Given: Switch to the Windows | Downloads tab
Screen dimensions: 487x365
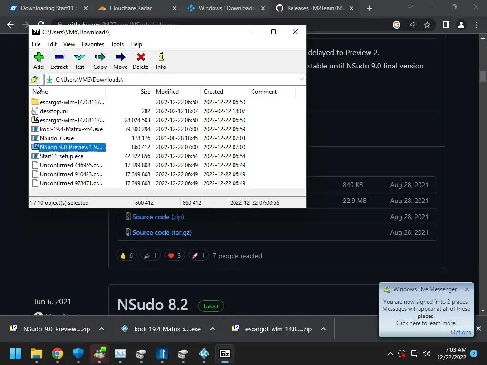Looking at the screenshot, I should click(x=226, y=8).
